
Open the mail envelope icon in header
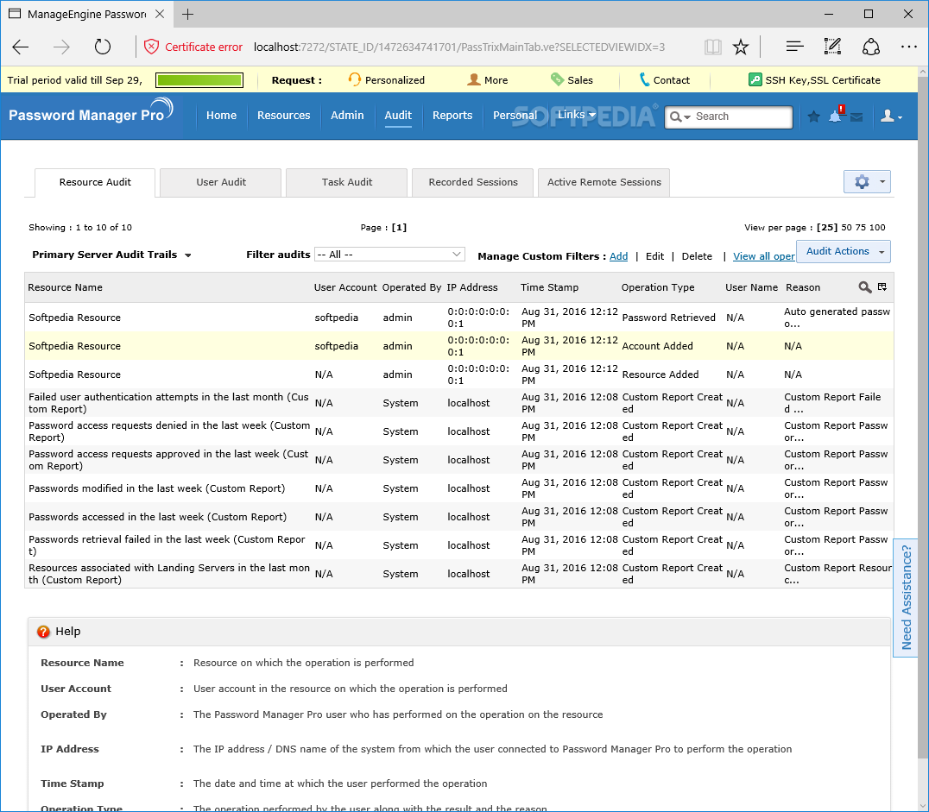tap(856, 117)
